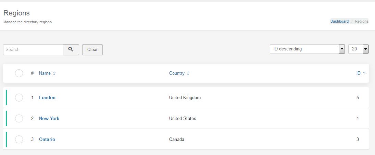Select the New York row checkbox
Viewport: 375px width, 155px height.
(19, 118)
